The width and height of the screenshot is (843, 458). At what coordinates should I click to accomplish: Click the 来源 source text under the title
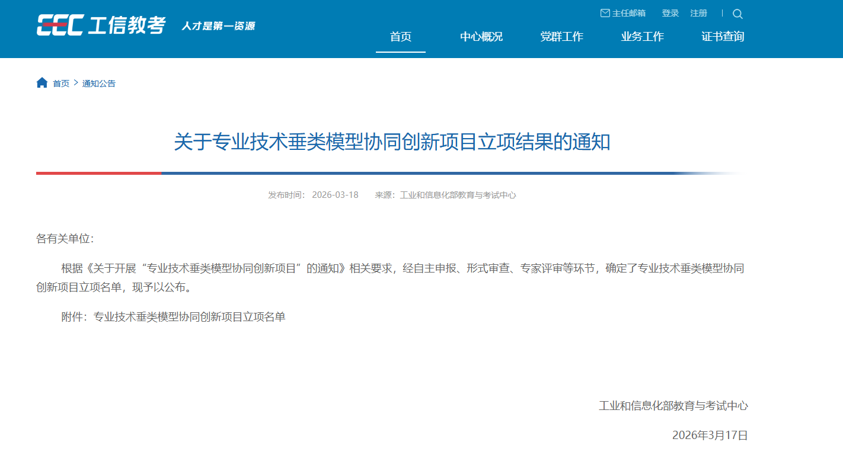click(x=445, y=195)
